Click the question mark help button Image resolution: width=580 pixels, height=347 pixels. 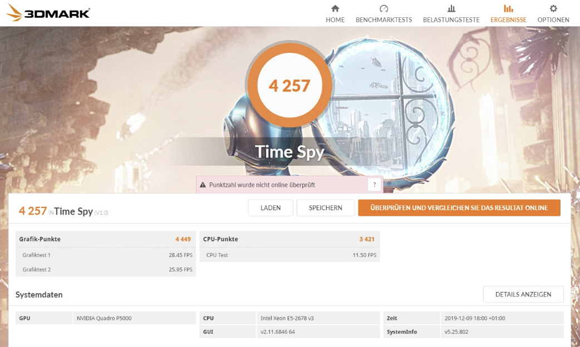(x=375, y=185)
